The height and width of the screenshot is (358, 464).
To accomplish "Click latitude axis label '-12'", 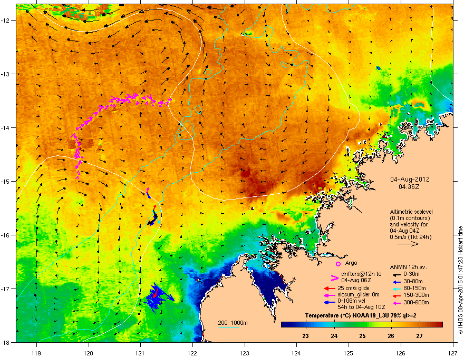I will [x=6, y=21].
